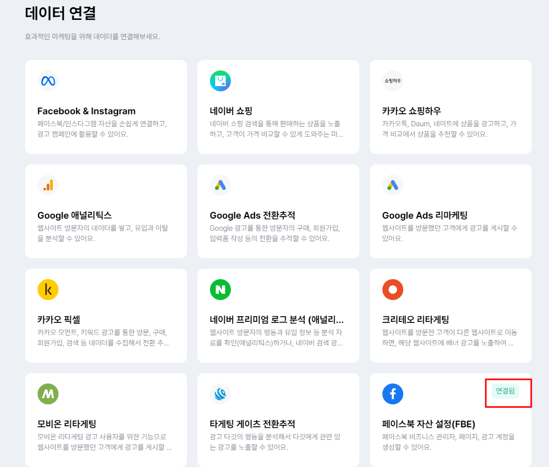Select the yellow 카카오 픽셀 icon
Image resolution: width=549 pixels, height=467 pixels.
click(48, 290)
